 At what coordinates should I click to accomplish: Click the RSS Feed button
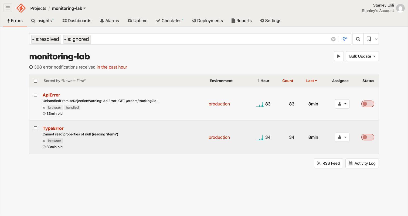pos(328,163)
